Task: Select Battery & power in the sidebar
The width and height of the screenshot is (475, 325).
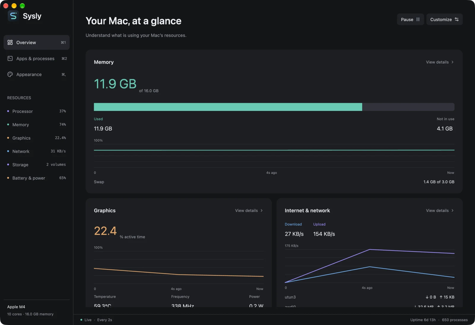Action: 37,178
